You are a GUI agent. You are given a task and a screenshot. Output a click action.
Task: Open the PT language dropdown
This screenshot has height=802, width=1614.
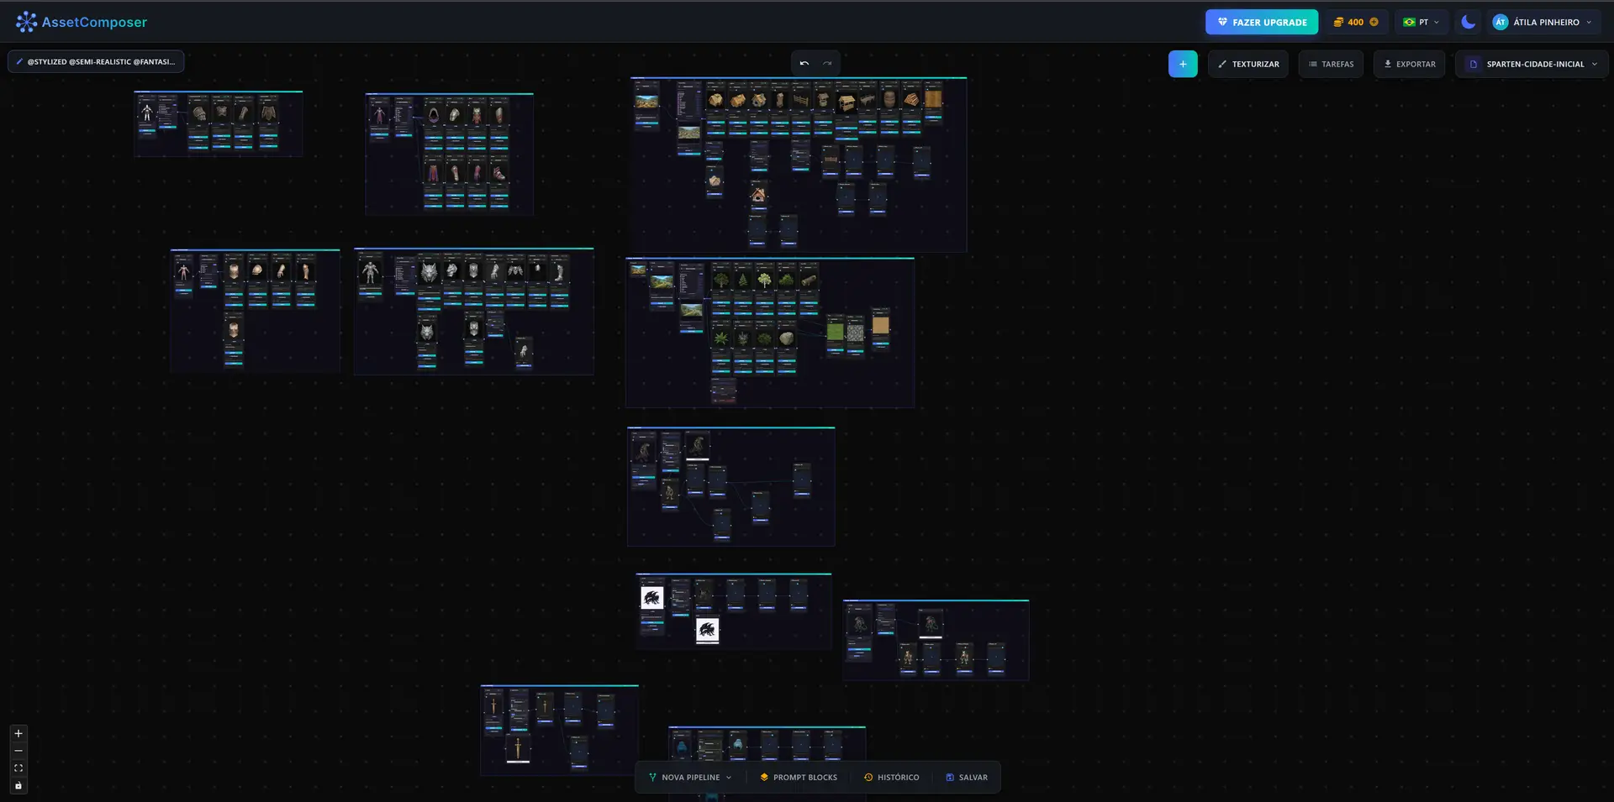tap(1421, 22)
